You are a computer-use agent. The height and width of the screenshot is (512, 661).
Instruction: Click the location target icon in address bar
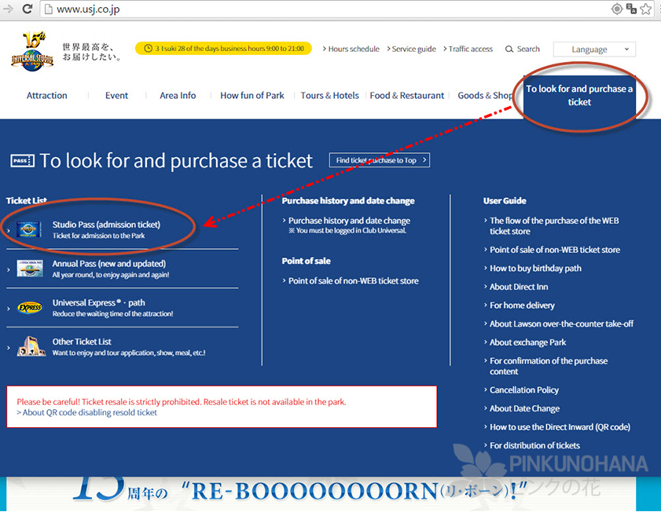tap(617, 9)
